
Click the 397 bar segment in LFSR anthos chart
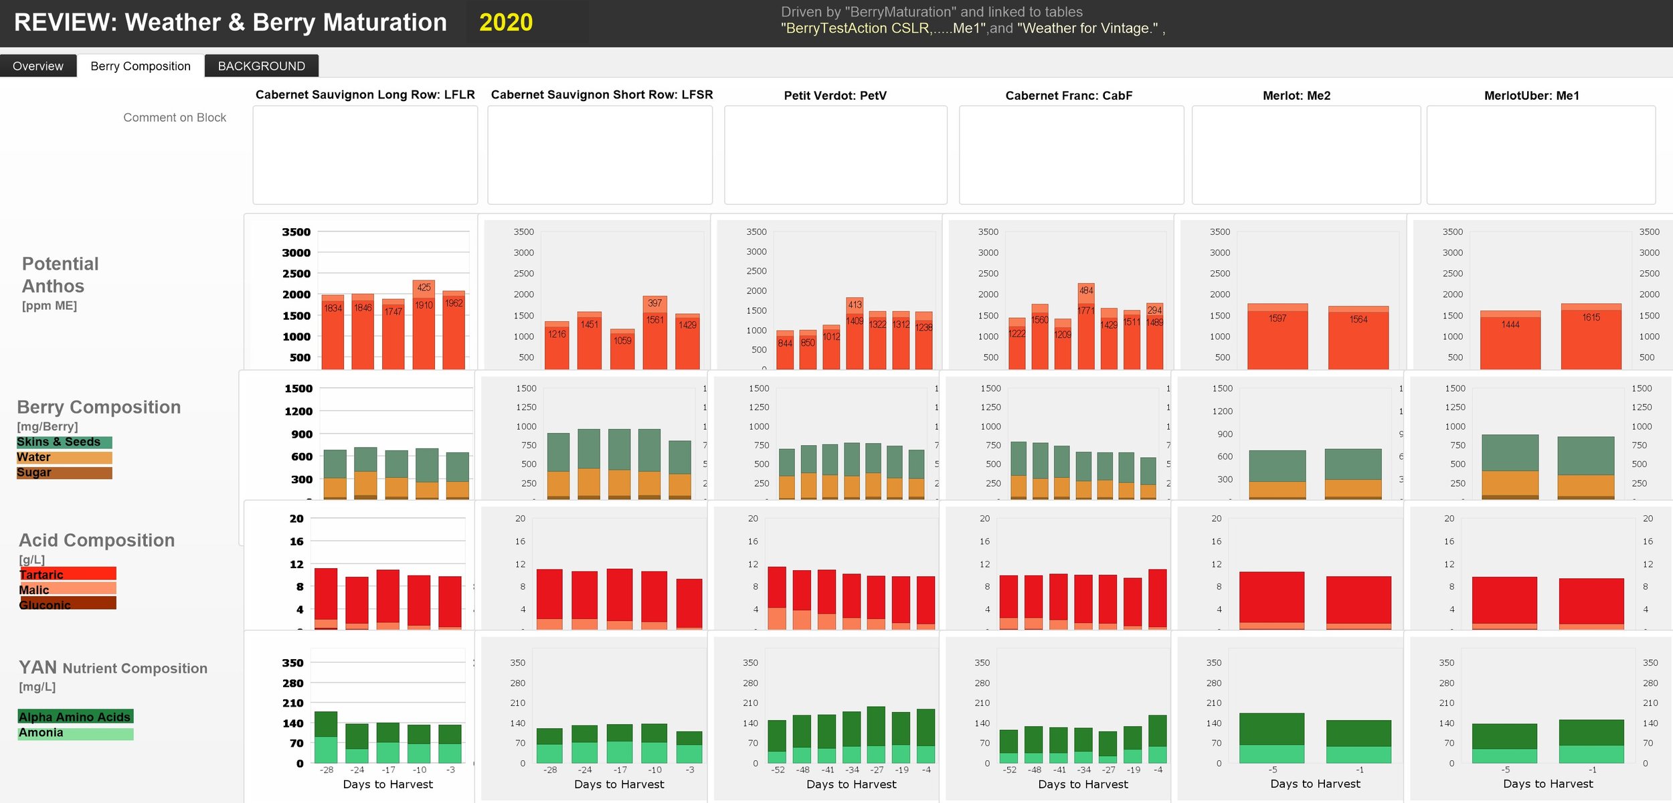[x=654, y=303]
